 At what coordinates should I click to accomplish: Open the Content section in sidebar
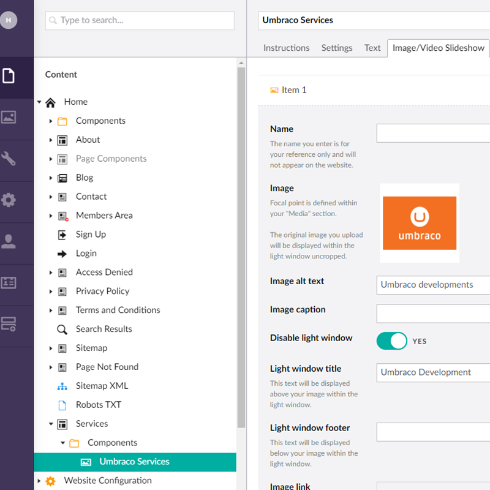9,75
